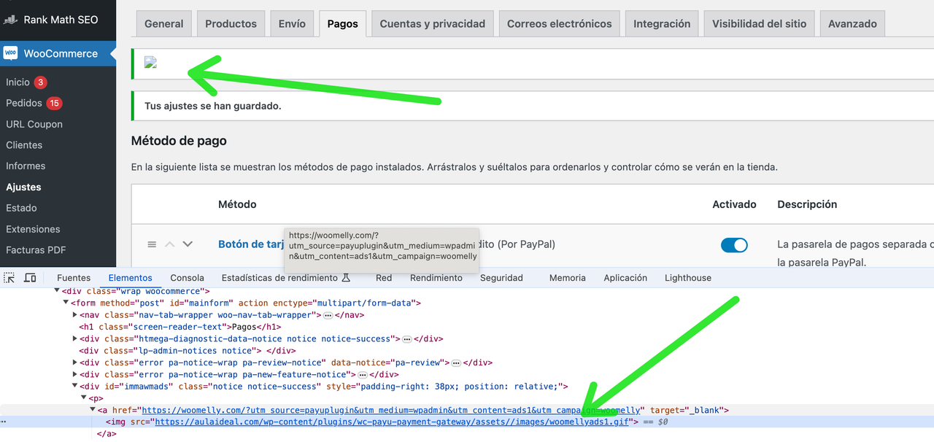Click the three dots left of img line
934x442 pixels.
(4, 422)
